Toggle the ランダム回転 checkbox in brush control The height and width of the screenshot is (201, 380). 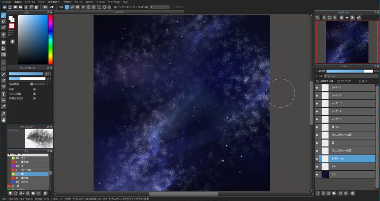[x=34, y=94]
